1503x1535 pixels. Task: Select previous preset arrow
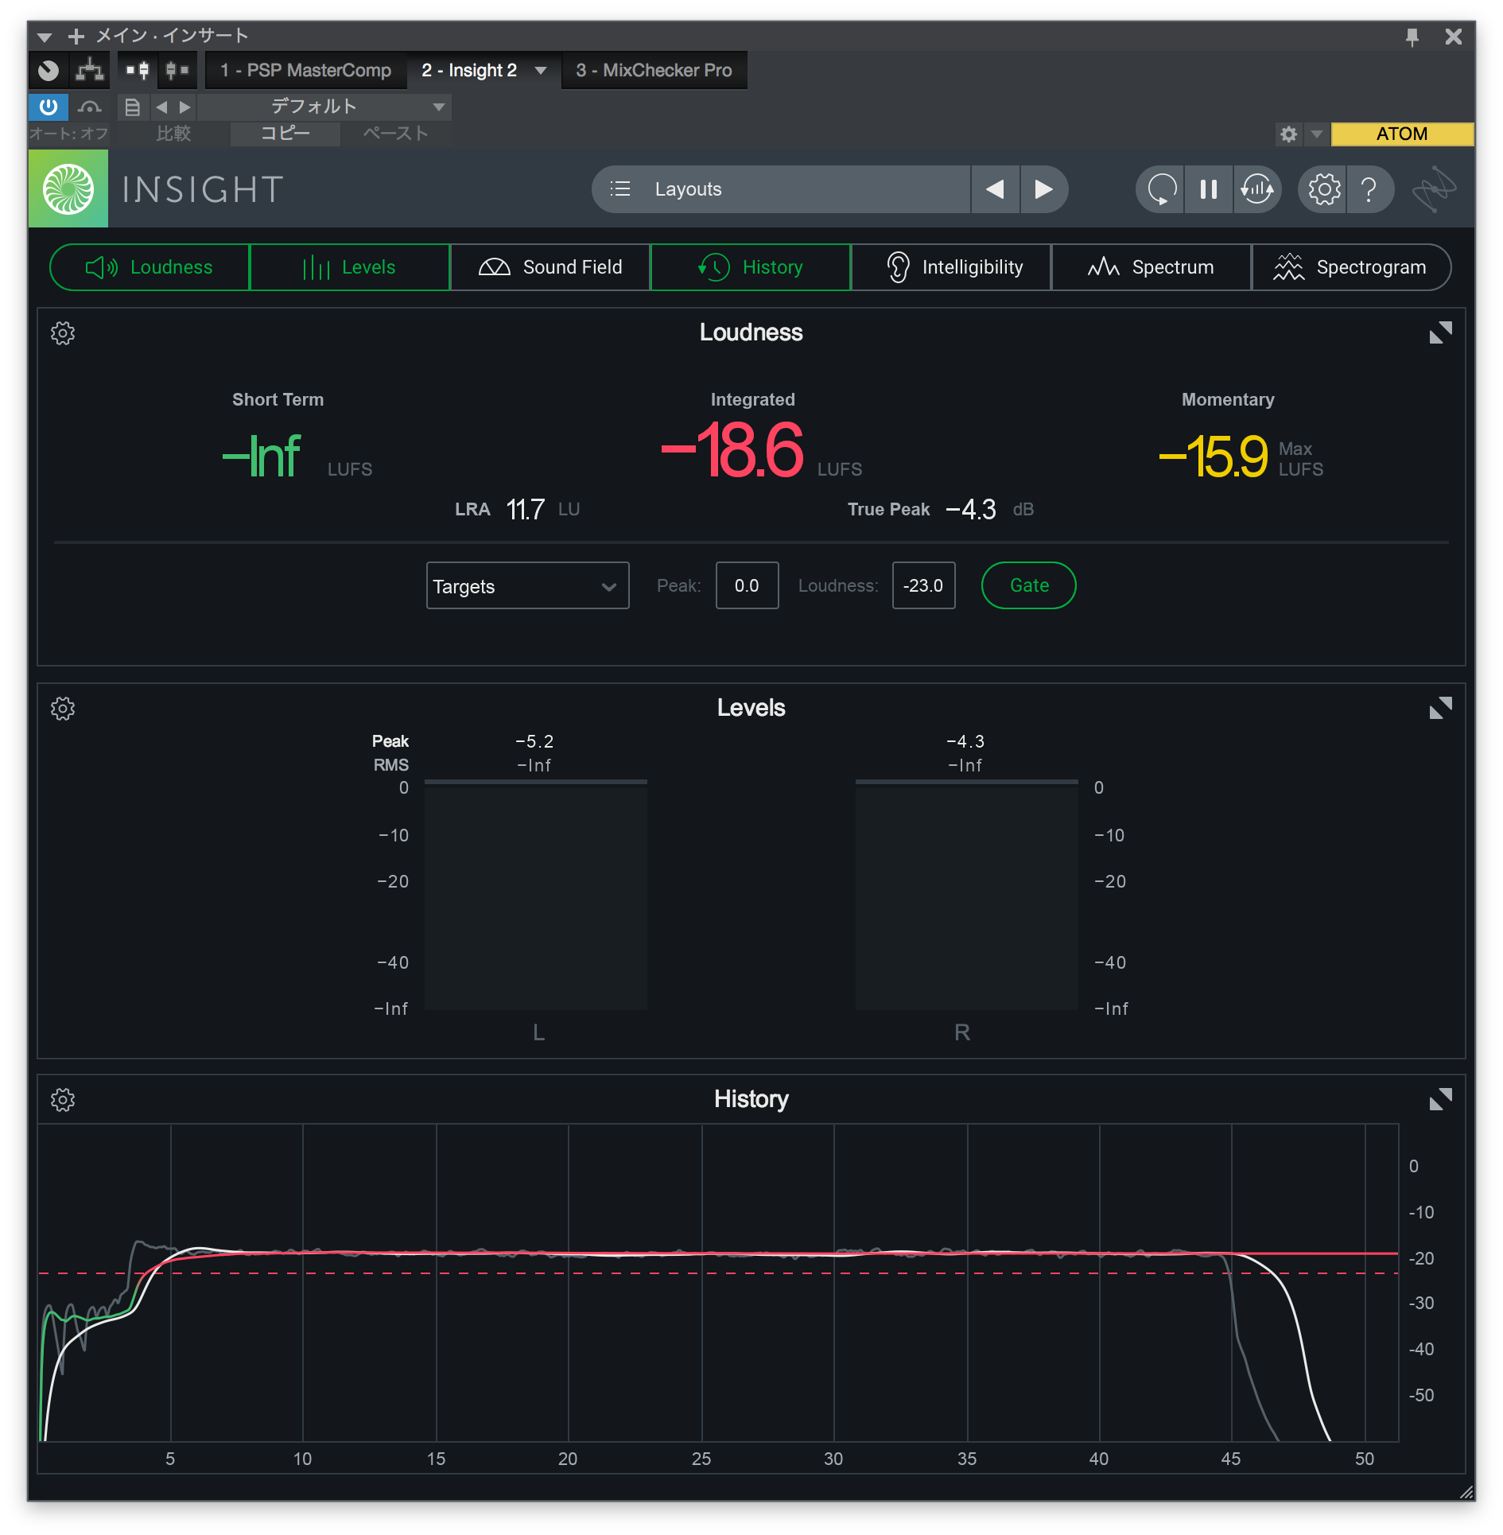tap(161, 107)
